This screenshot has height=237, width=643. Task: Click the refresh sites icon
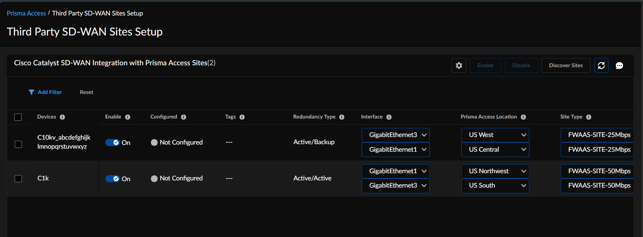[x=601, y=66]
